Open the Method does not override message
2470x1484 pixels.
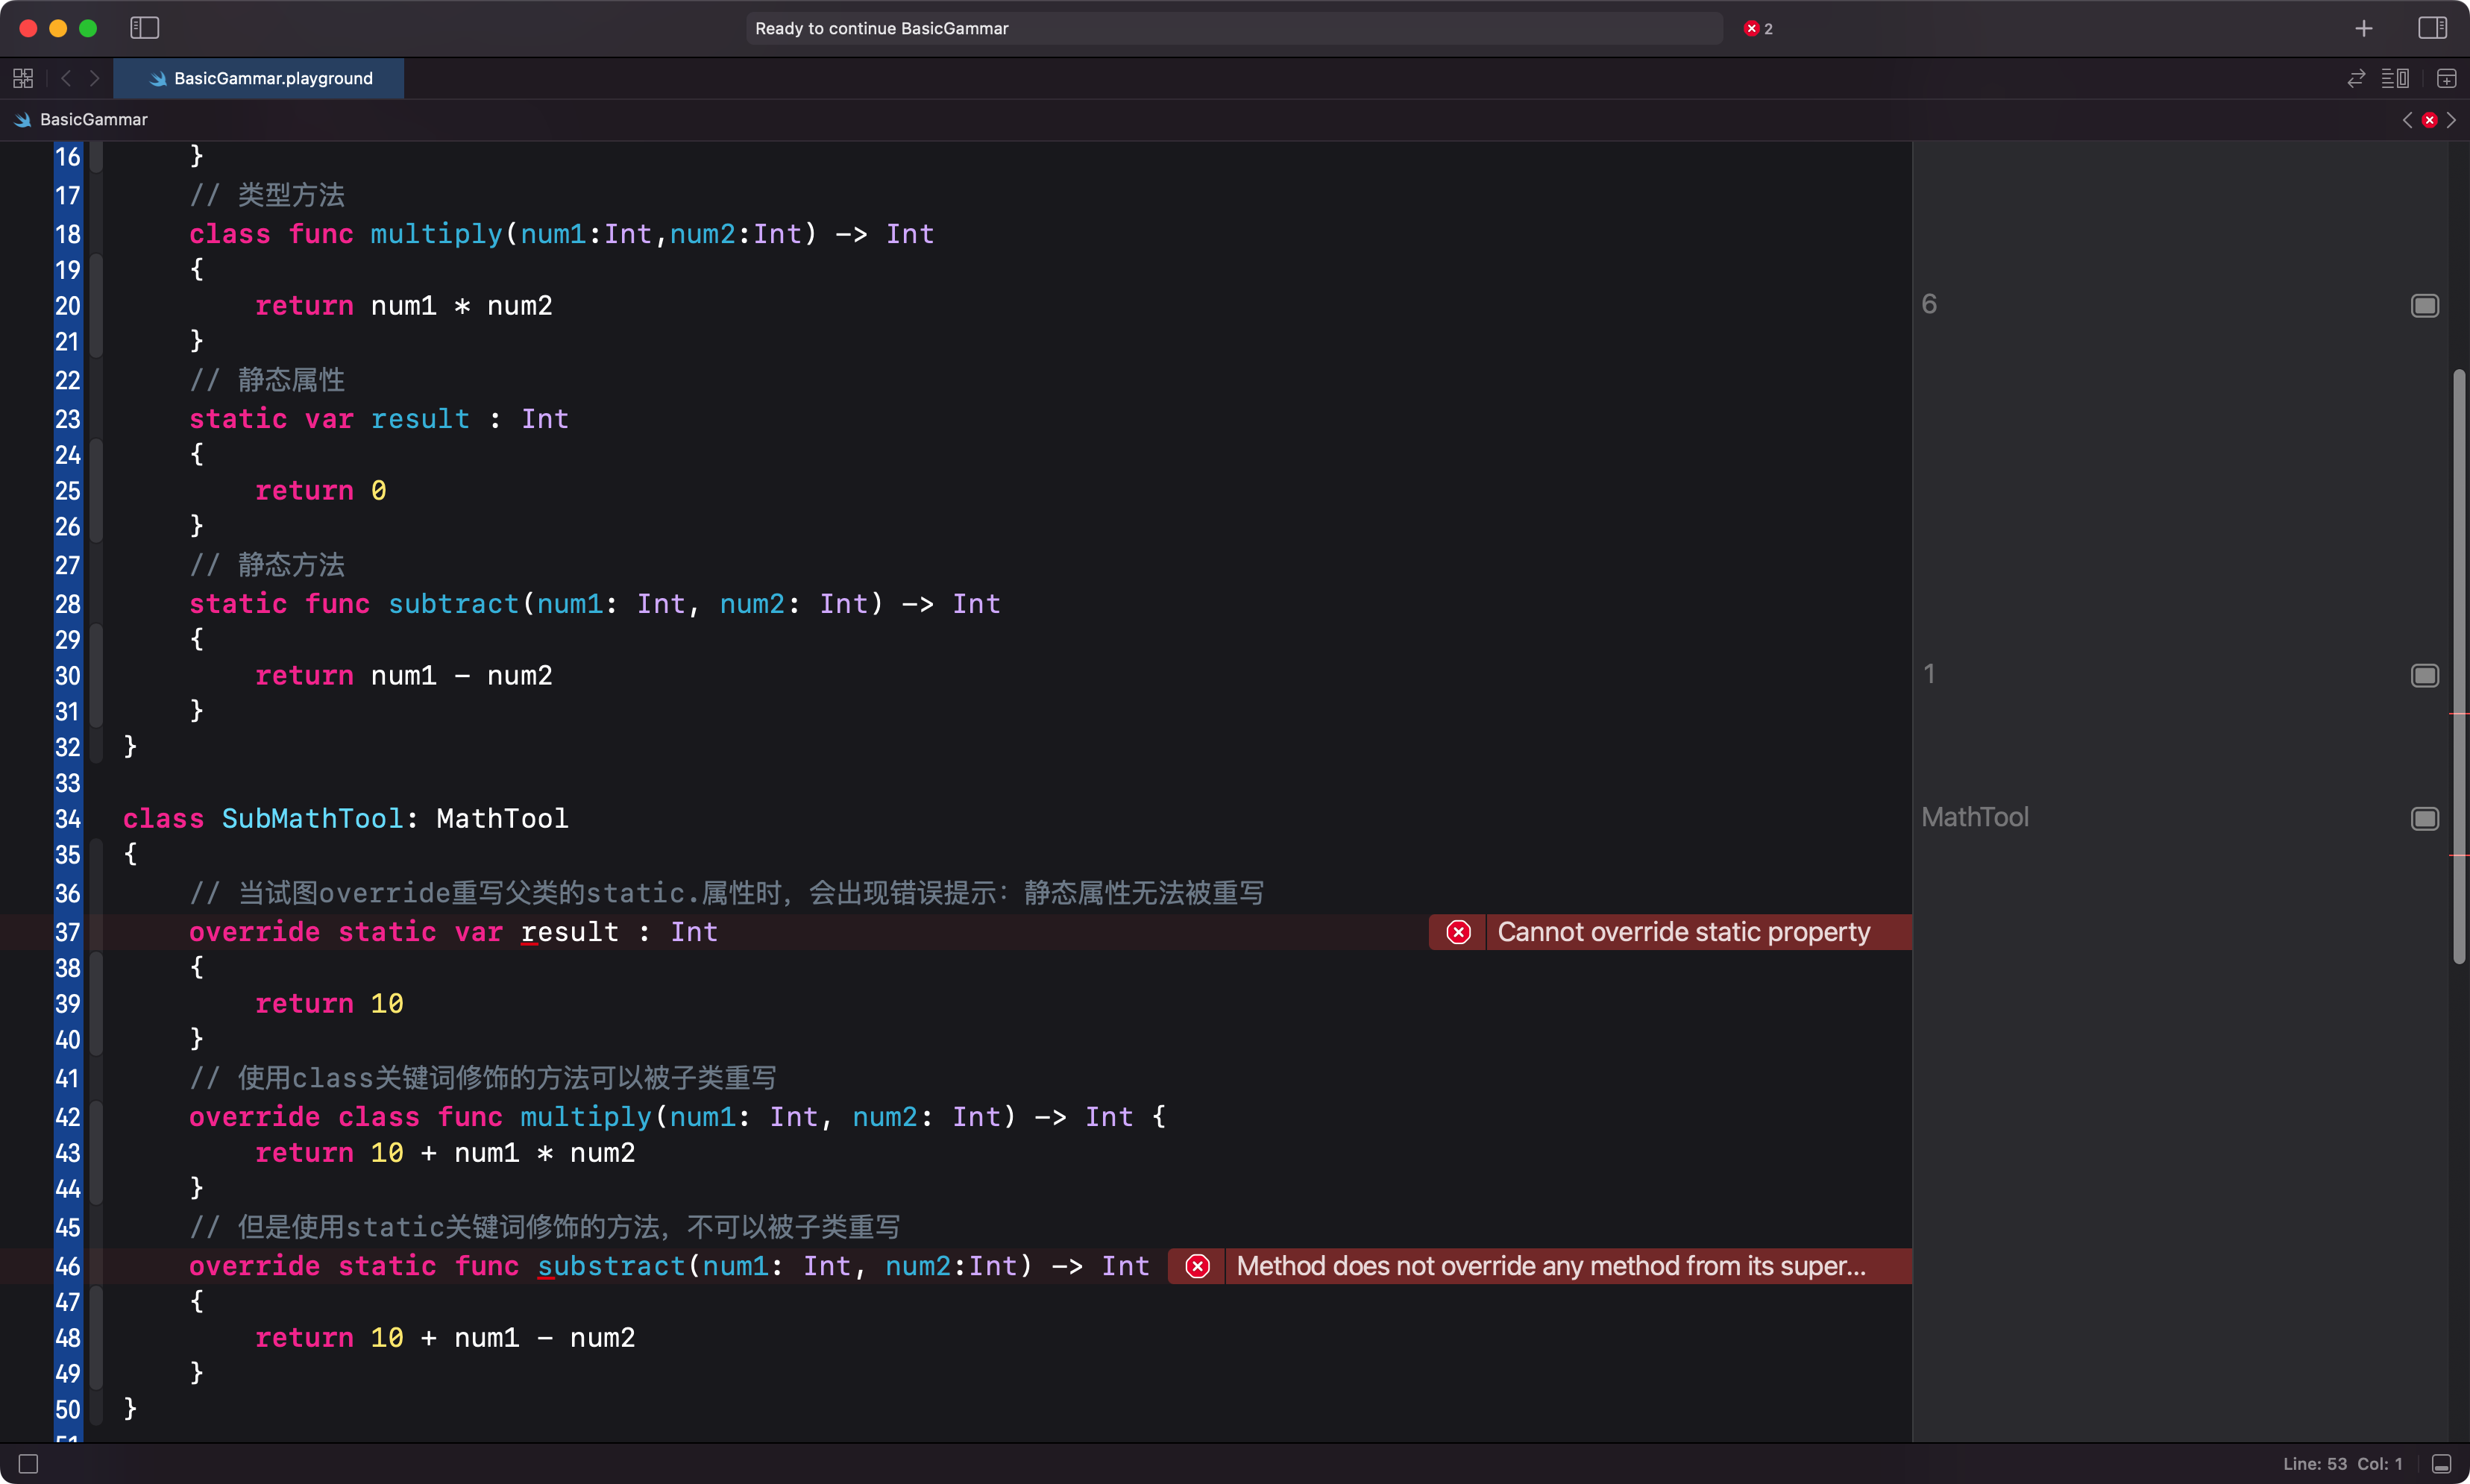[x=1550, y=1266]
